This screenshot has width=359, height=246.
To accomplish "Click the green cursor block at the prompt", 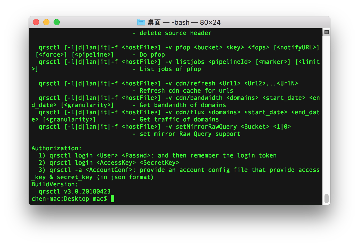I will point(113,199).
